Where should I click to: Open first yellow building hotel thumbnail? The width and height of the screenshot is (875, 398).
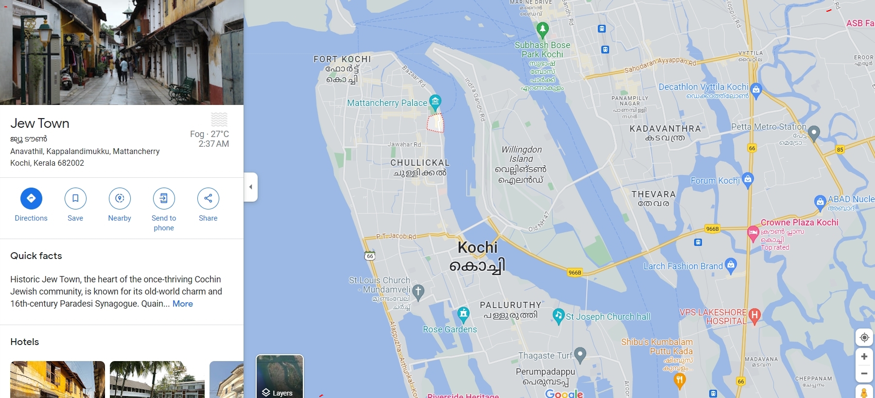click(x=57, y=380)
